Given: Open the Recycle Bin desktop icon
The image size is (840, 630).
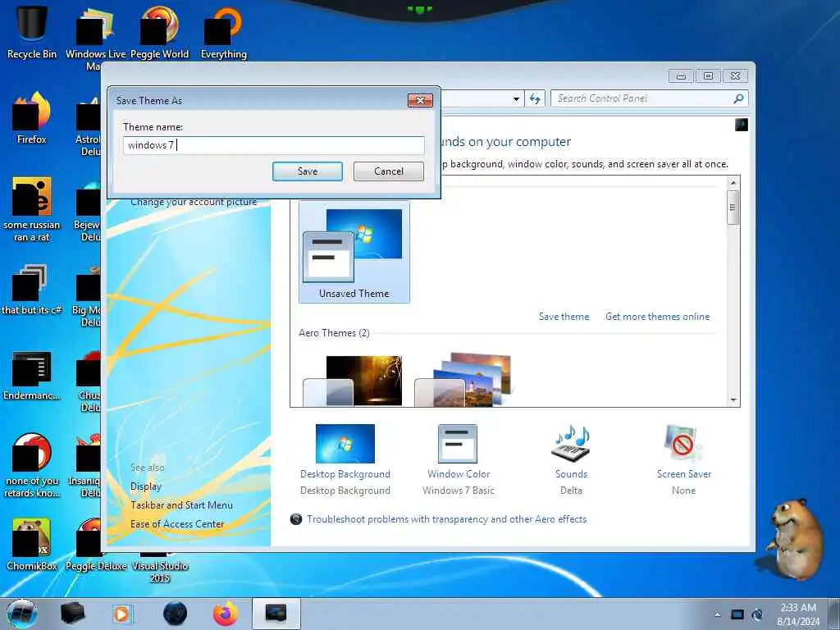Looking at the screenshot, I should pos(32,31).
